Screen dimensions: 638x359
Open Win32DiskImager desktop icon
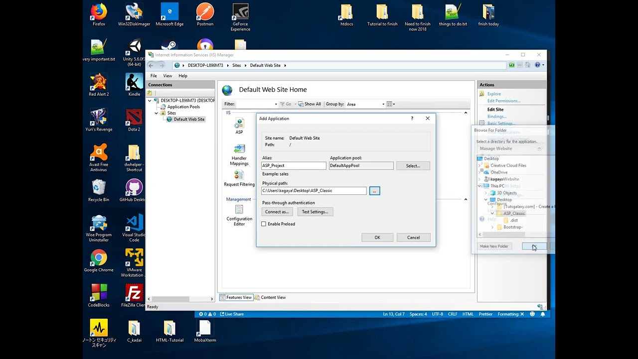click(134, 15)
